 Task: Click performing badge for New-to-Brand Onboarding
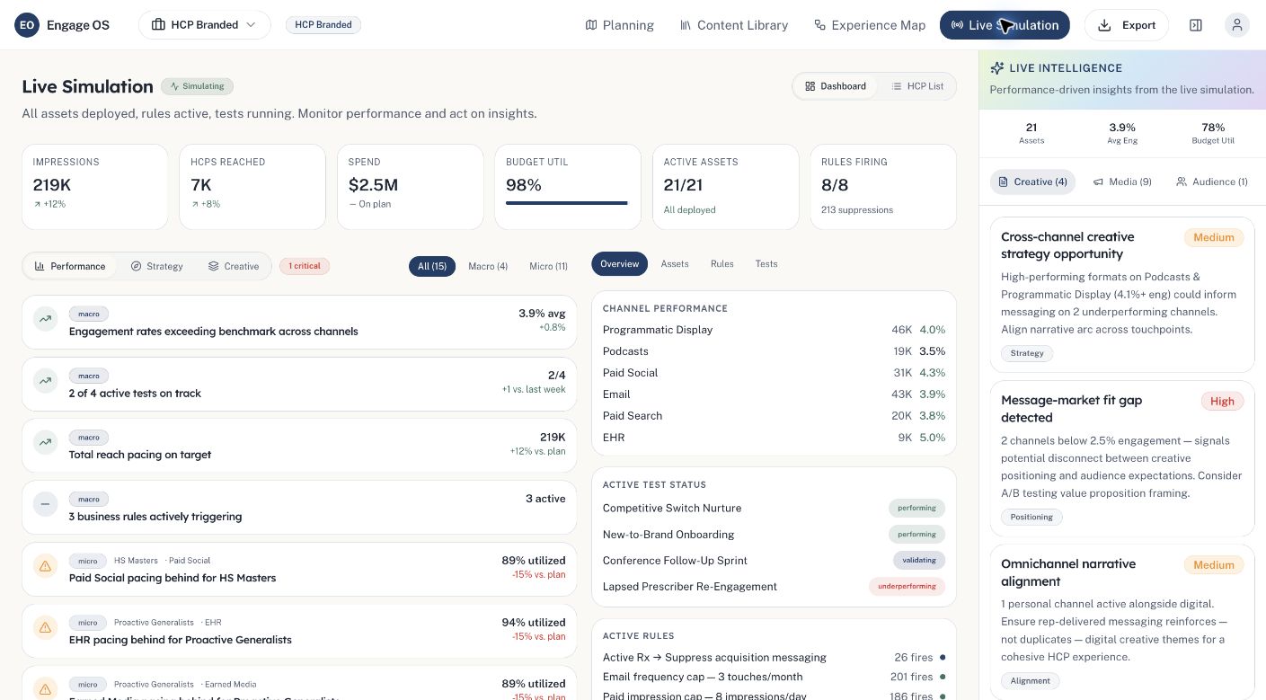pos(916,534)
